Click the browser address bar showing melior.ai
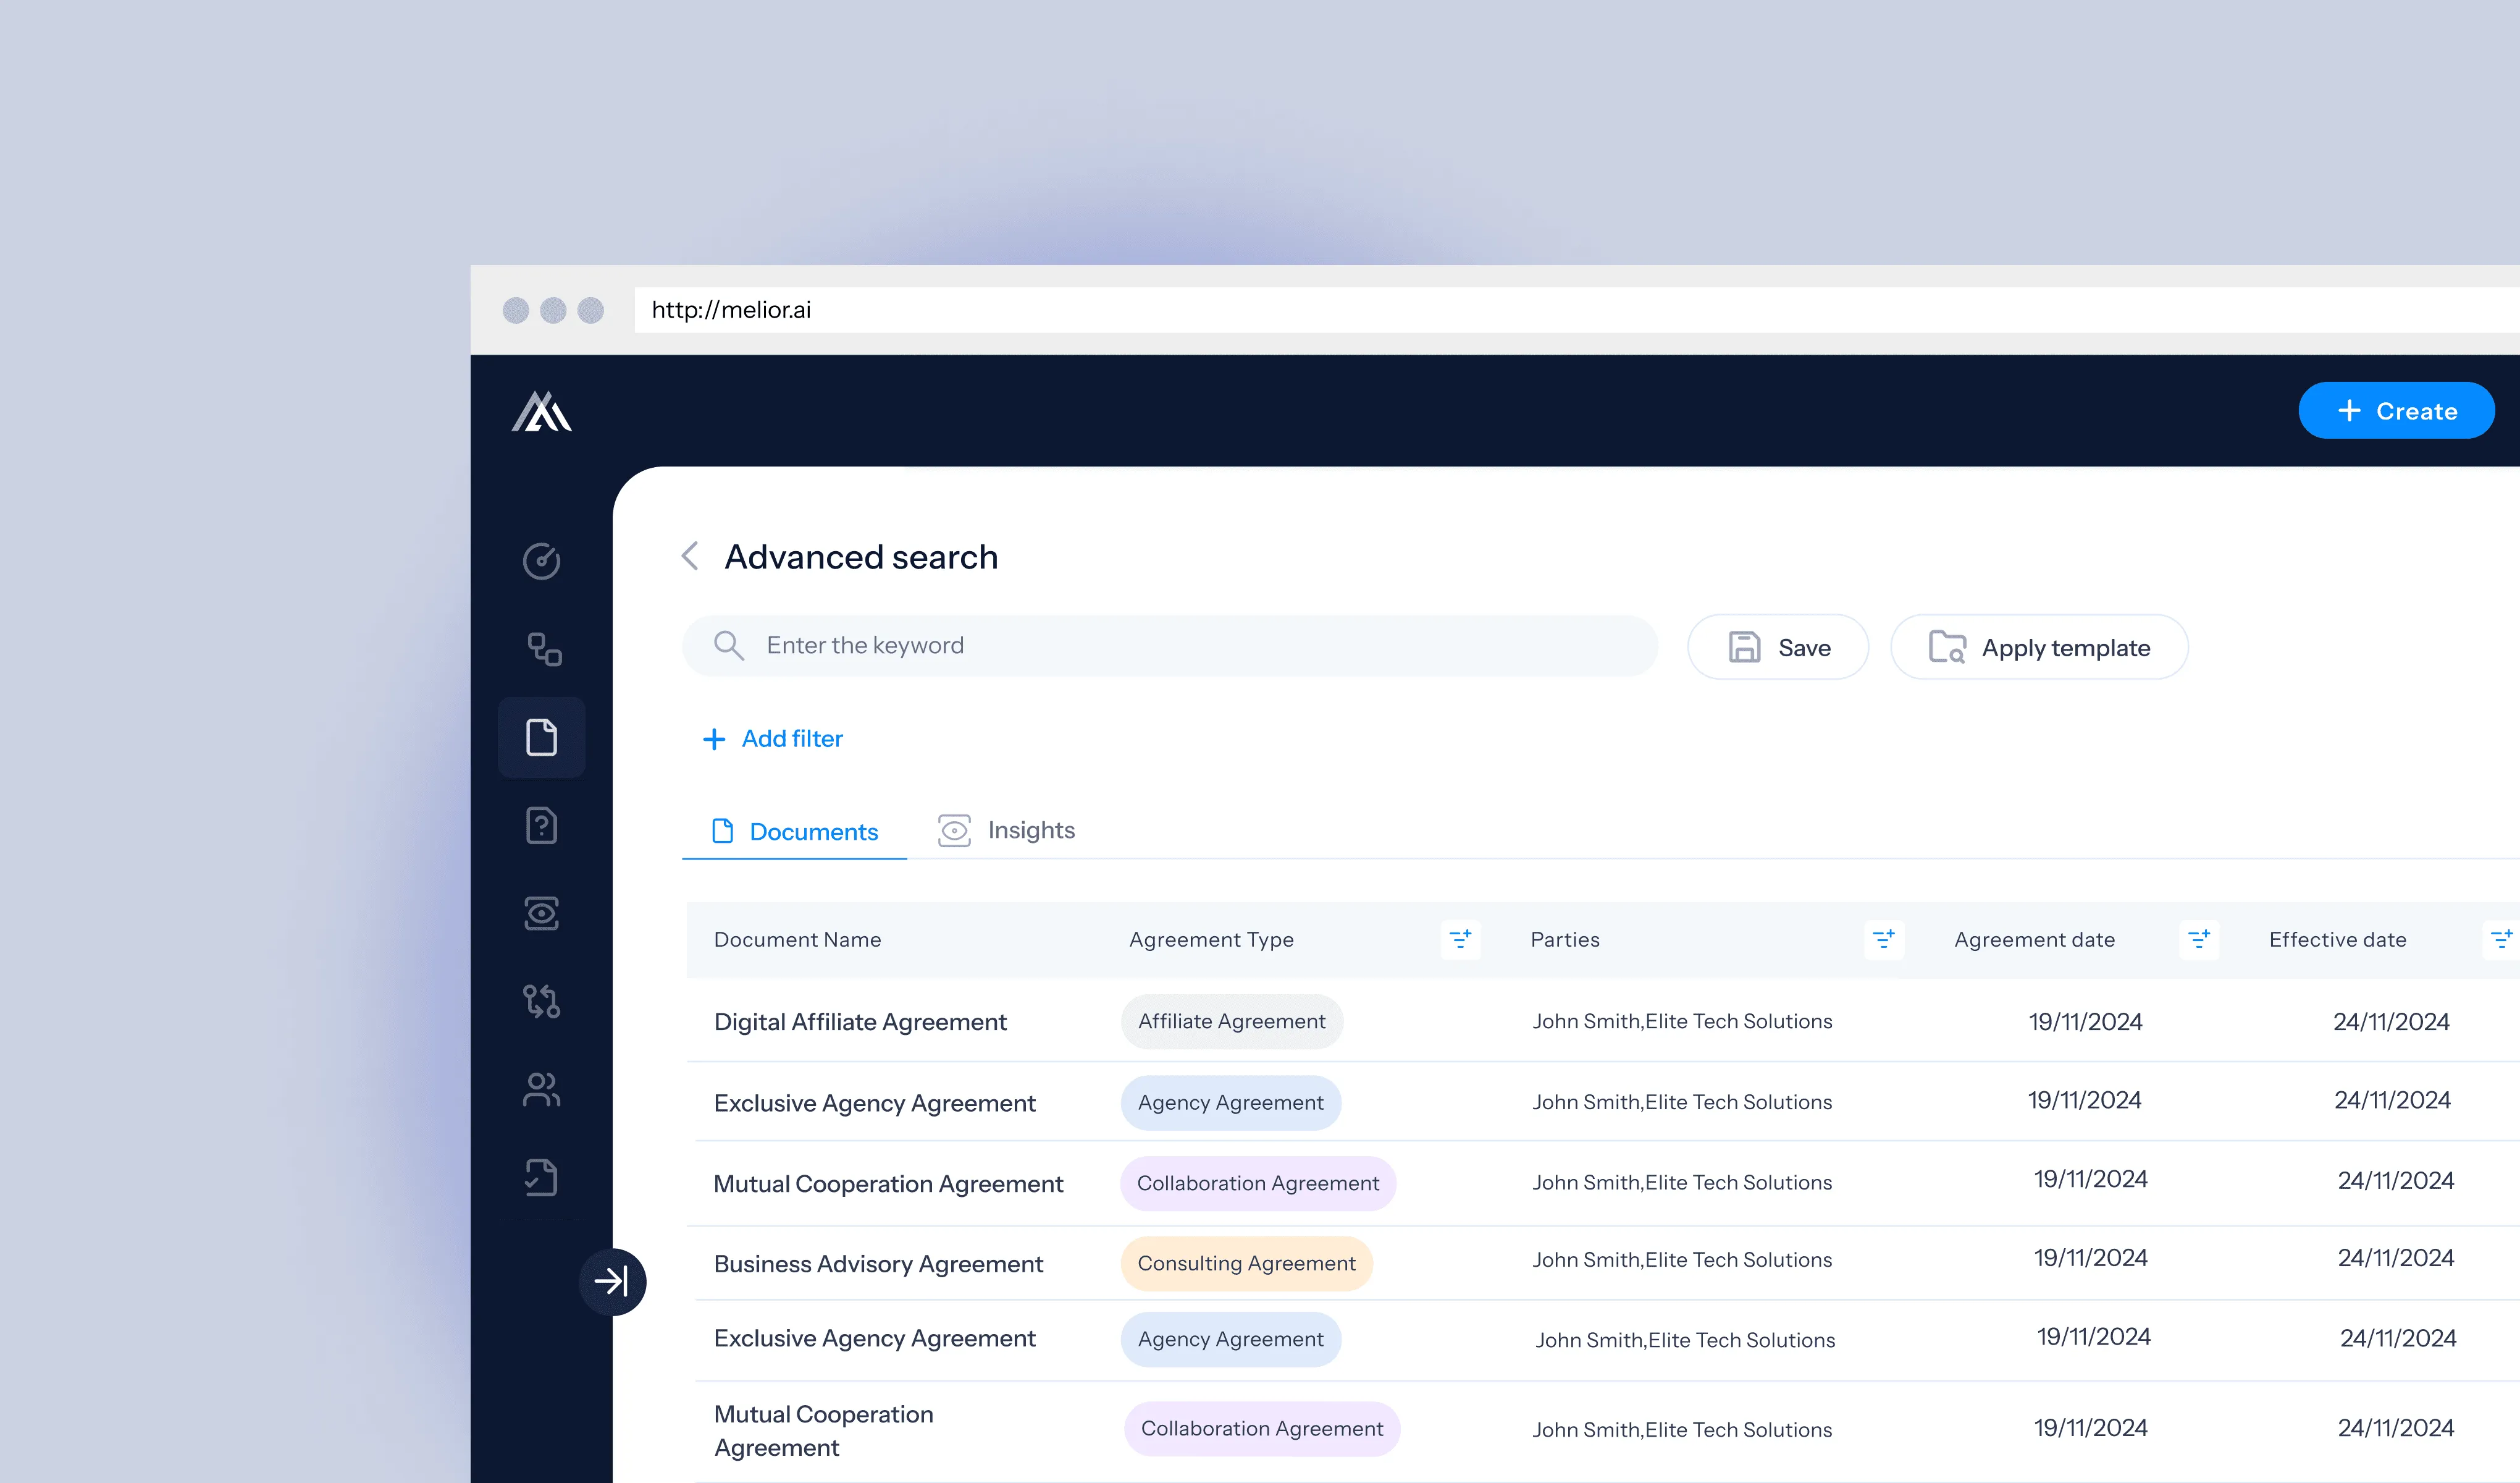The height and width of the screenshot is (1483, 2520). [x=1576, y=310]
